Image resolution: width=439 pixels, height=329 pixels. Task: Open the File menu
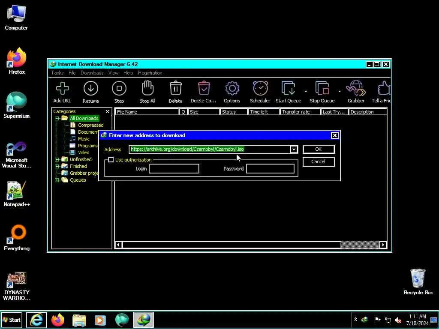tap(72, 73)
